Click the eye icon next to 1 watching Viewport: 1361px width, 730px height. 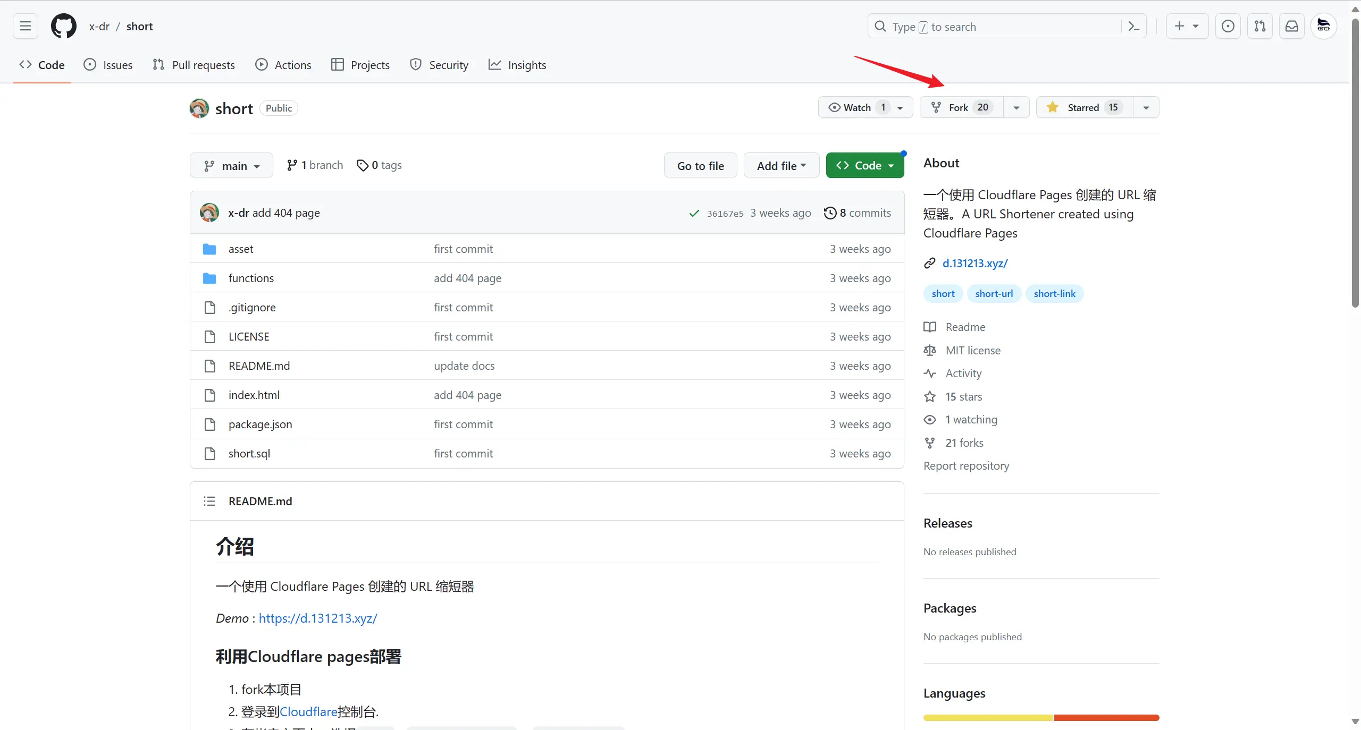tap(930, 420)
